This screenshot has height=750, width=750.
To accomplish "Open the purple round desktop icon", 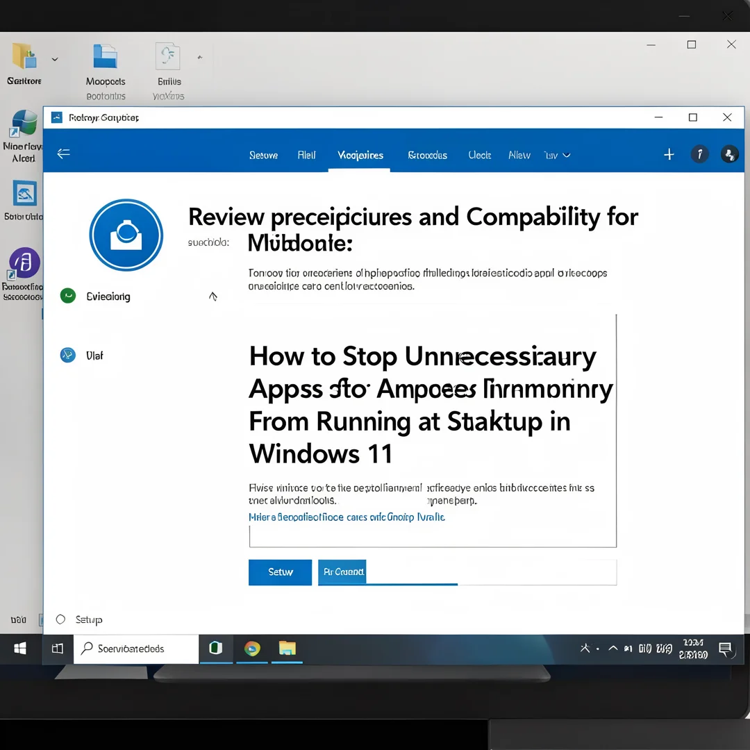I will click(x=24, y=263).
